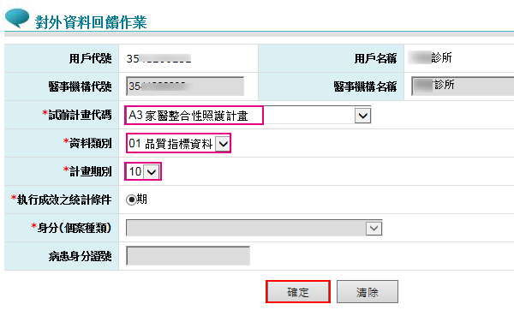Open the 計畫期別 dropdown arrow

pyautogui.click(x=151, y=172)
